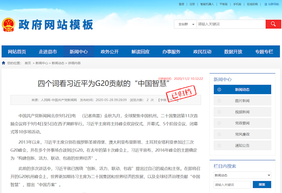Go to 政务公开 navigation tab

pyautogui.click(x=109, y=52)
